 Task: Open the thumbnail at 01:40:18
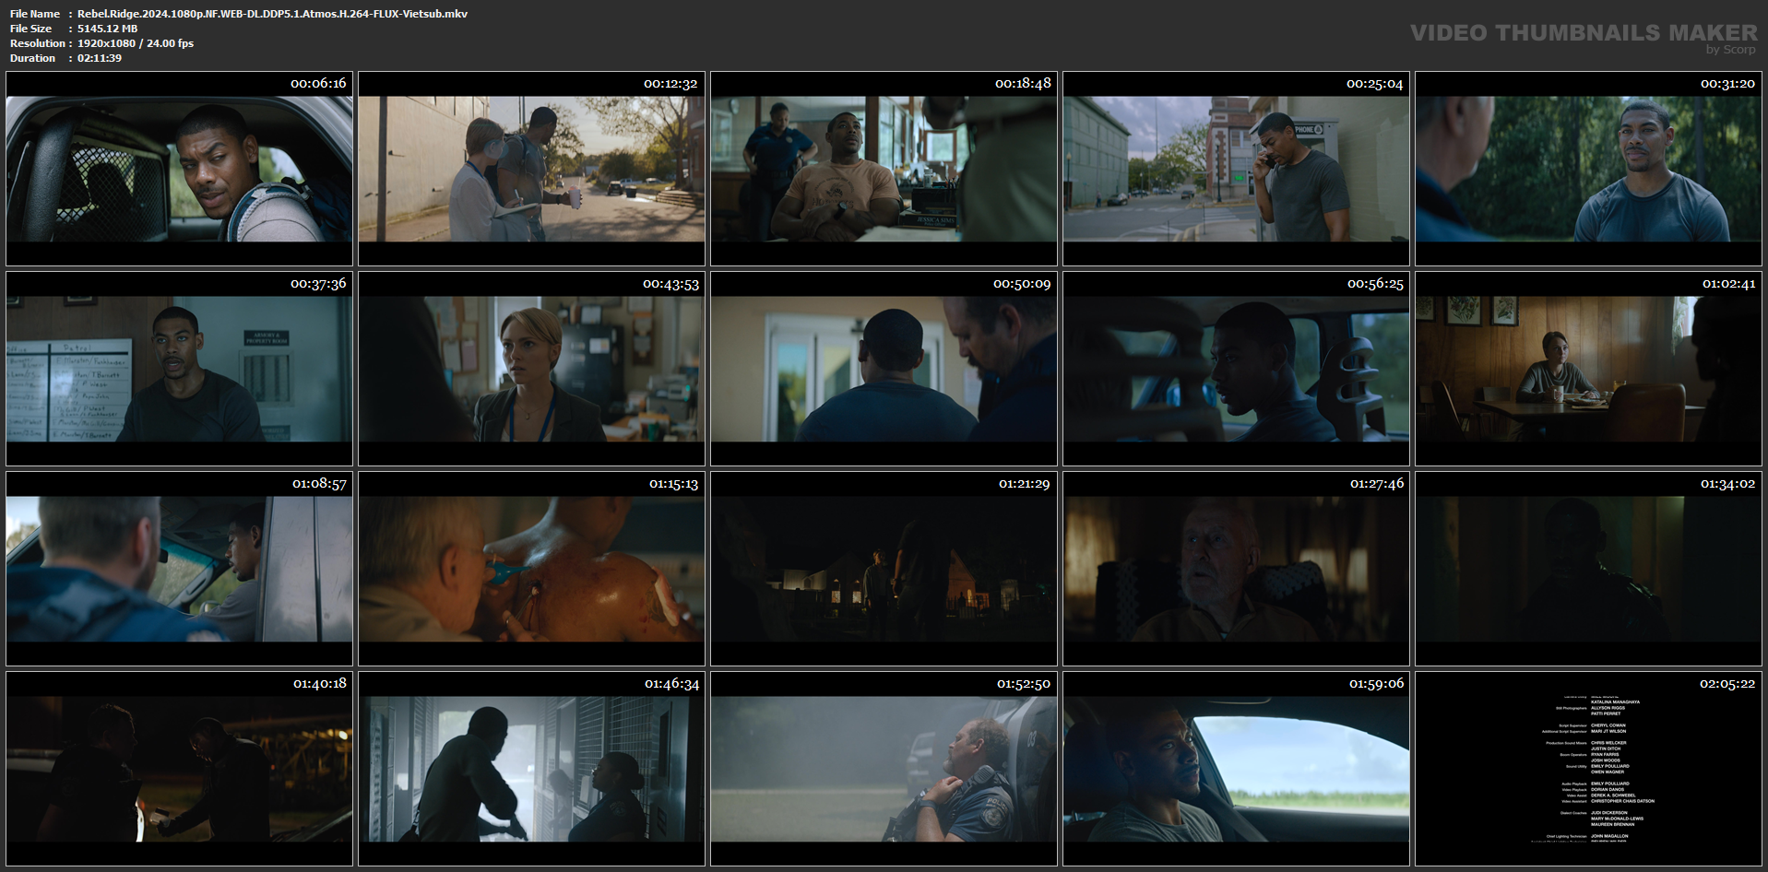point(179,769)
